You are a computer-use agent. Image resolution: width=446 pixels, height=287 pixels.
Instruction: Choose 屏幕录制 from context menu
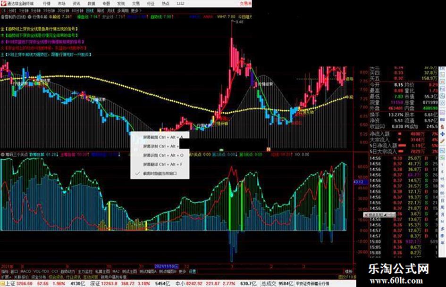pos(160,147)
